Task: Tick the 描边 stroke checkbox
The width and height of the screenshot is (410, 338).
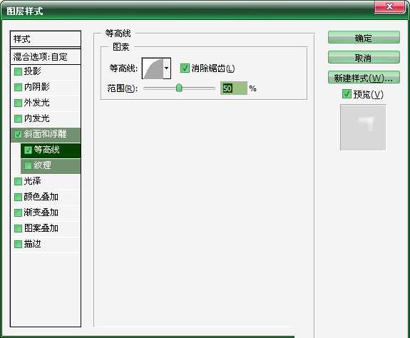Action: pos(18,244)
